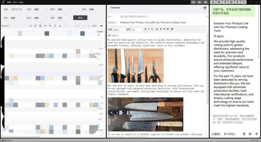This screenshot has width=261, height=142.
Task: Align email text to the left
Action: point(161,29)
